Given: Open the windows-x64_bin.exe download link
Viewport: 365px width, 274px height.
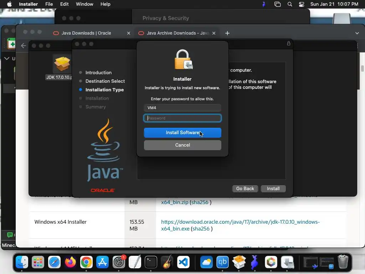Looking at the screenshot, I should [x=240, y=225].
